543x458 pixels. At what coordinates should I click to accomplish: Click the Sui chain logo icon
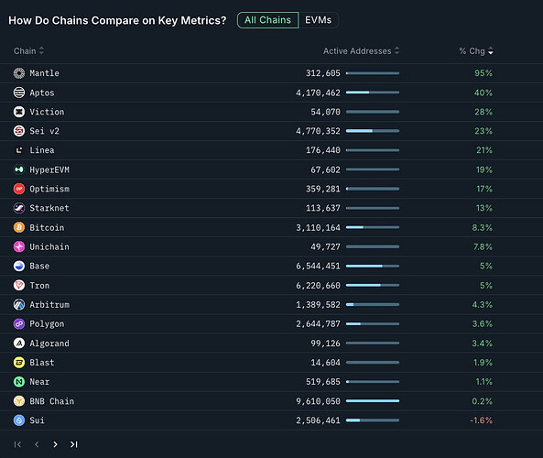19,420
